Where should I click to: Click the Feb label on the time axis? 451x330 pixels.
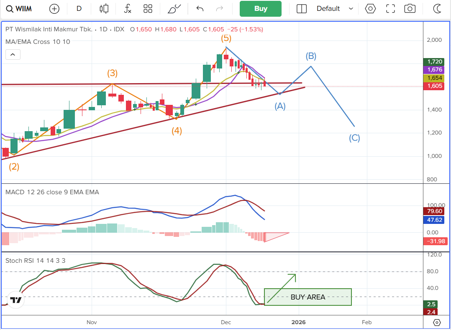click(x=367, y=322)
